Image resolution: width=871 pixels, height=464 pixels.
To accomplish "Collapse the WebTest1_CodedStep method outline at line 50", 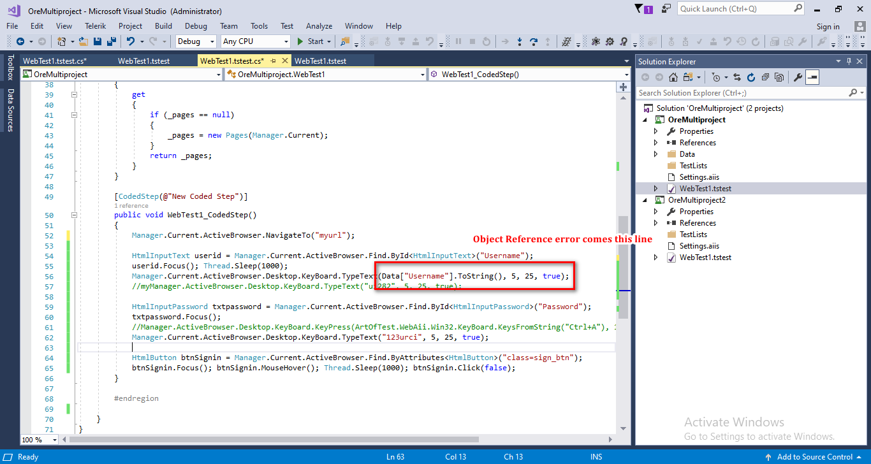I will click(74, 215).
